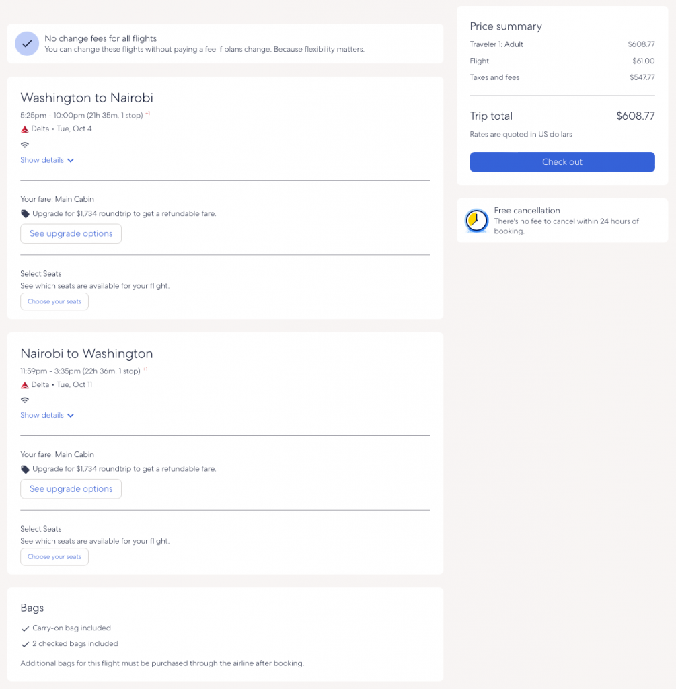676x689 pixels.
Task: Click Delta logo on Washington to Nairobi flight
Action: tap(25, 129)
